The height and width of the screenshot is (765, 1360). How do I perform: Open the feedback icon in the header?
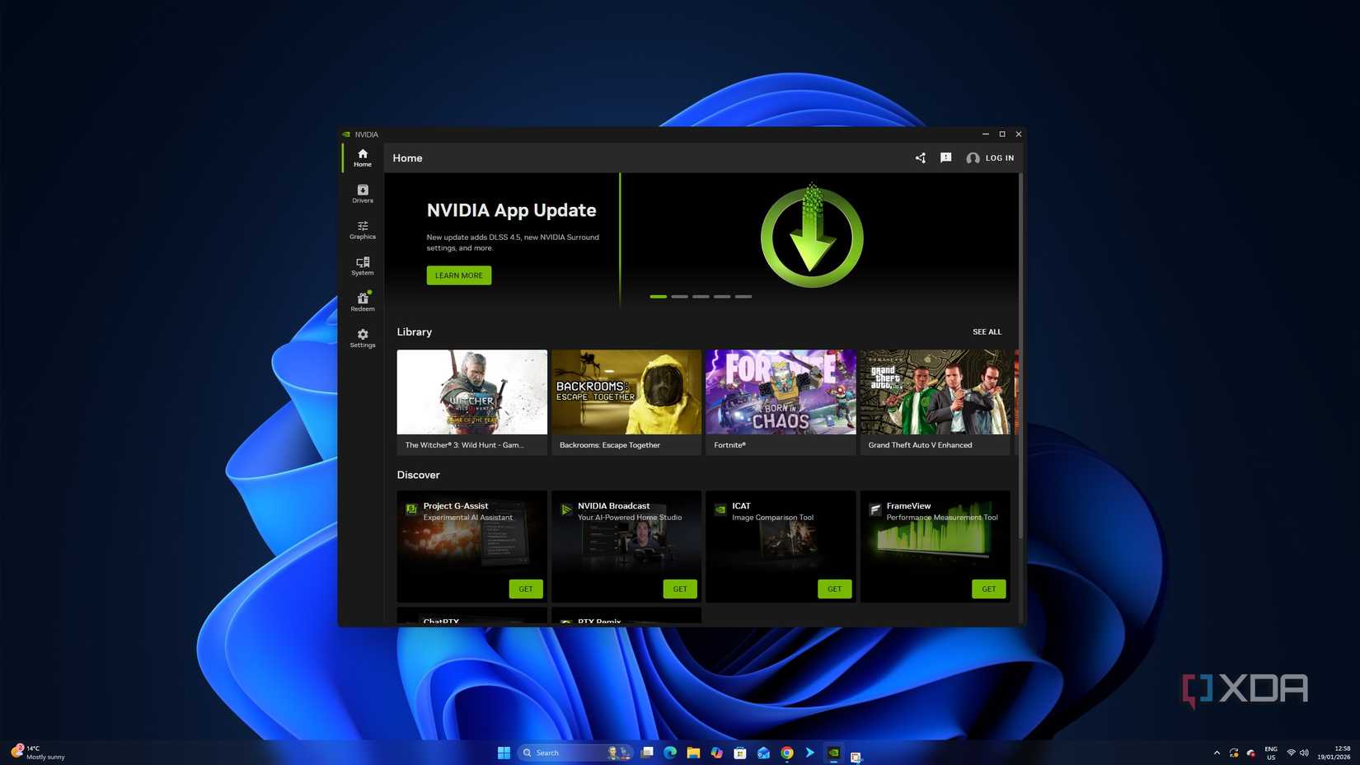945,157
